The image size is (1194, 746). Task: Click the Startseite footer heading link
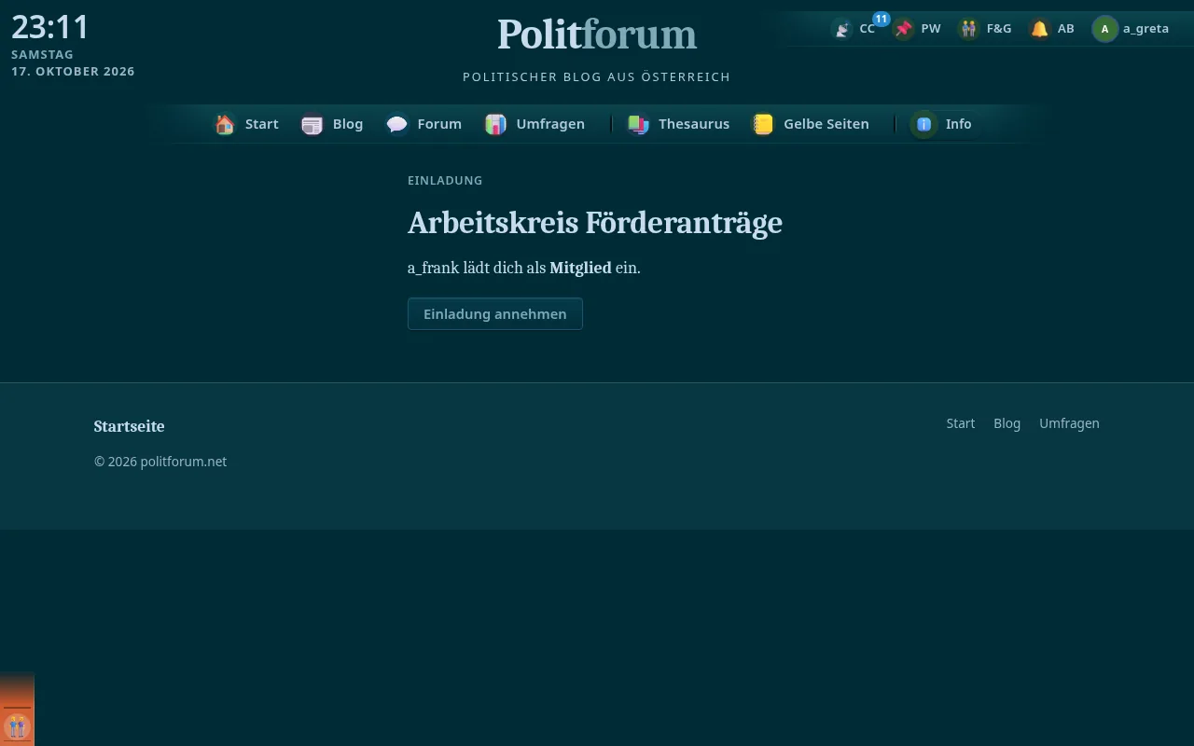129,426
